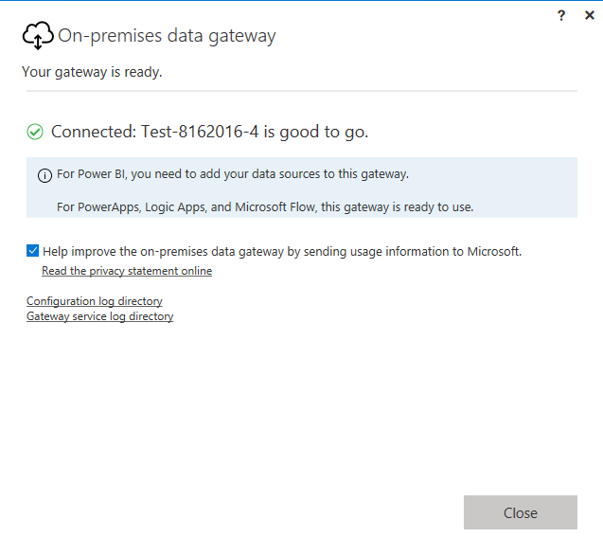Click the 'Connected:' status word
The image size is (603, 555).
click(x=93, y=132)
